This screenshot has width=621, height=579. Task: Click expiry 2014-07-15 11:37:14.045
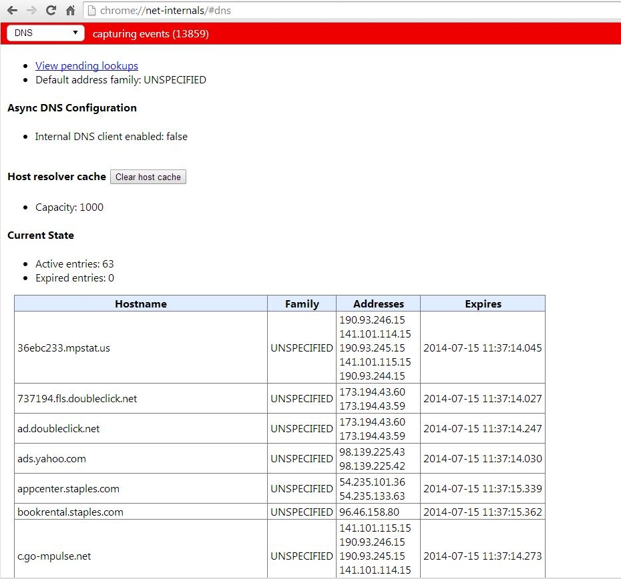(482, 348)
